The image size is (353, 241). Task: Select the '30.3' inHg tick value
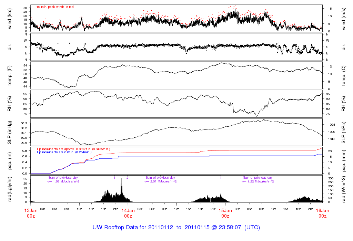click(x=24, y=123)
